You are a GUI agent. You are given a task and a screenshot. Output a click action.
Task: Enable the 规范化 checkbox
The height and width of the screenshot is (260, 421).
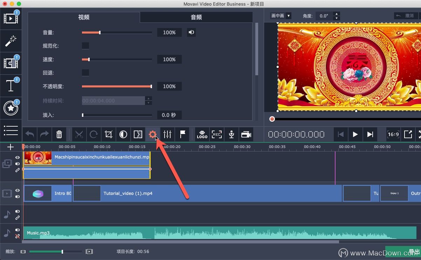tap(85, 46)
